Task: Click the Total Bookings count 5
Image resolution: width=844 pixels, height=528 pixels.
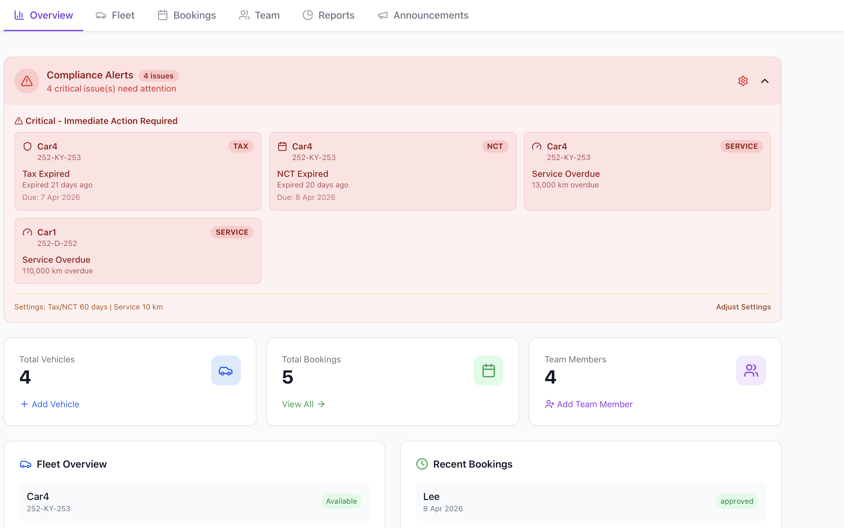Action: 288,377
